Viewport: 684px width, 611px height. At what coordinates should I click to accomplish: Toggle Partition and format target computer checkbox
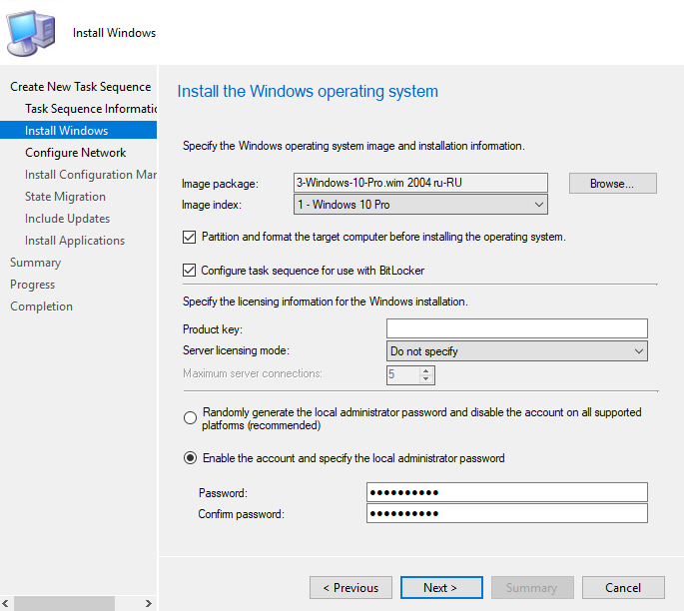point(189,238)
